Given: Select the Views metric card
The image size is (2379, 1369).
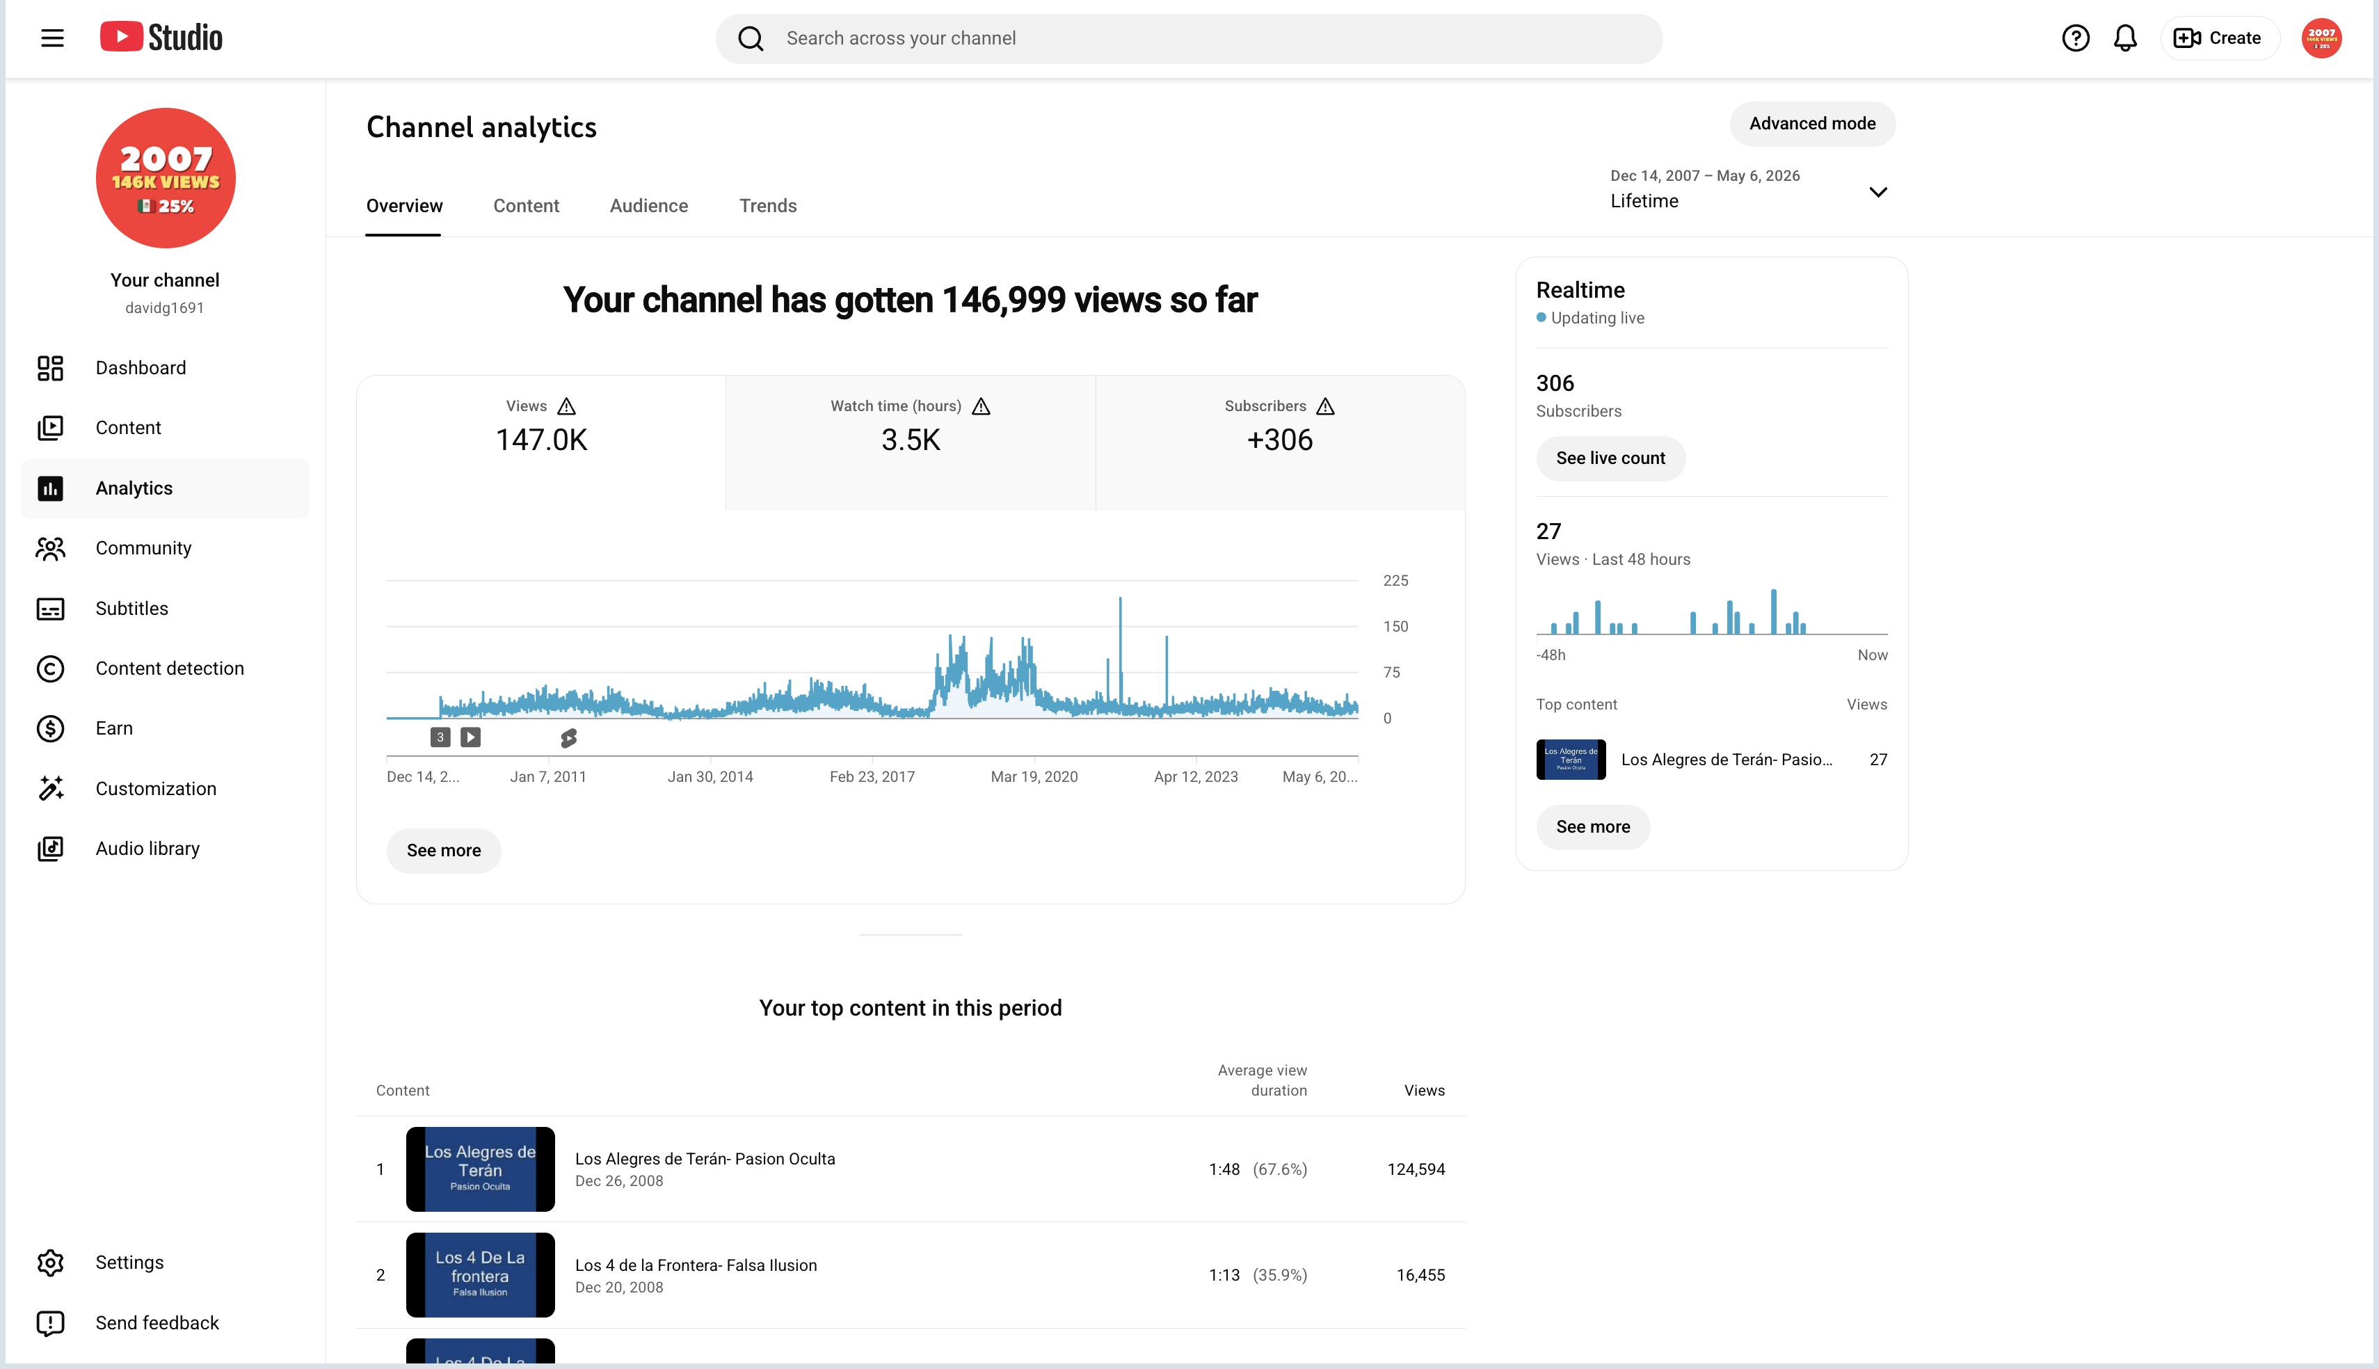Looking at the screenshot, I should (x=541, y=443).
